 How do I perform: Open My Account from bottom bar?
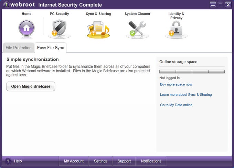74,161
